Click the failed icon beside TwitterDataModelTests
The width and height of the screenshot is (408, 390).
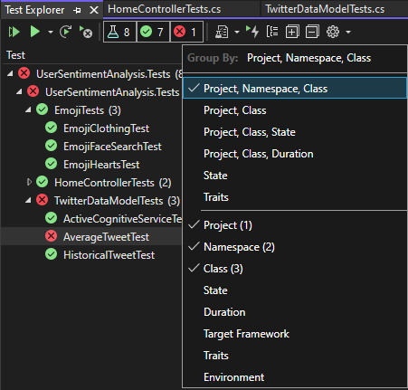point(42,200)
